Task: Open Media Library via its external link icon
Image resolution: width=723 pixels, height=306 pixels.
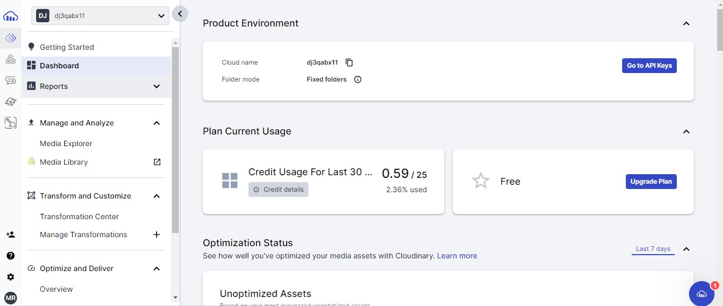Action: pos(157,162)
